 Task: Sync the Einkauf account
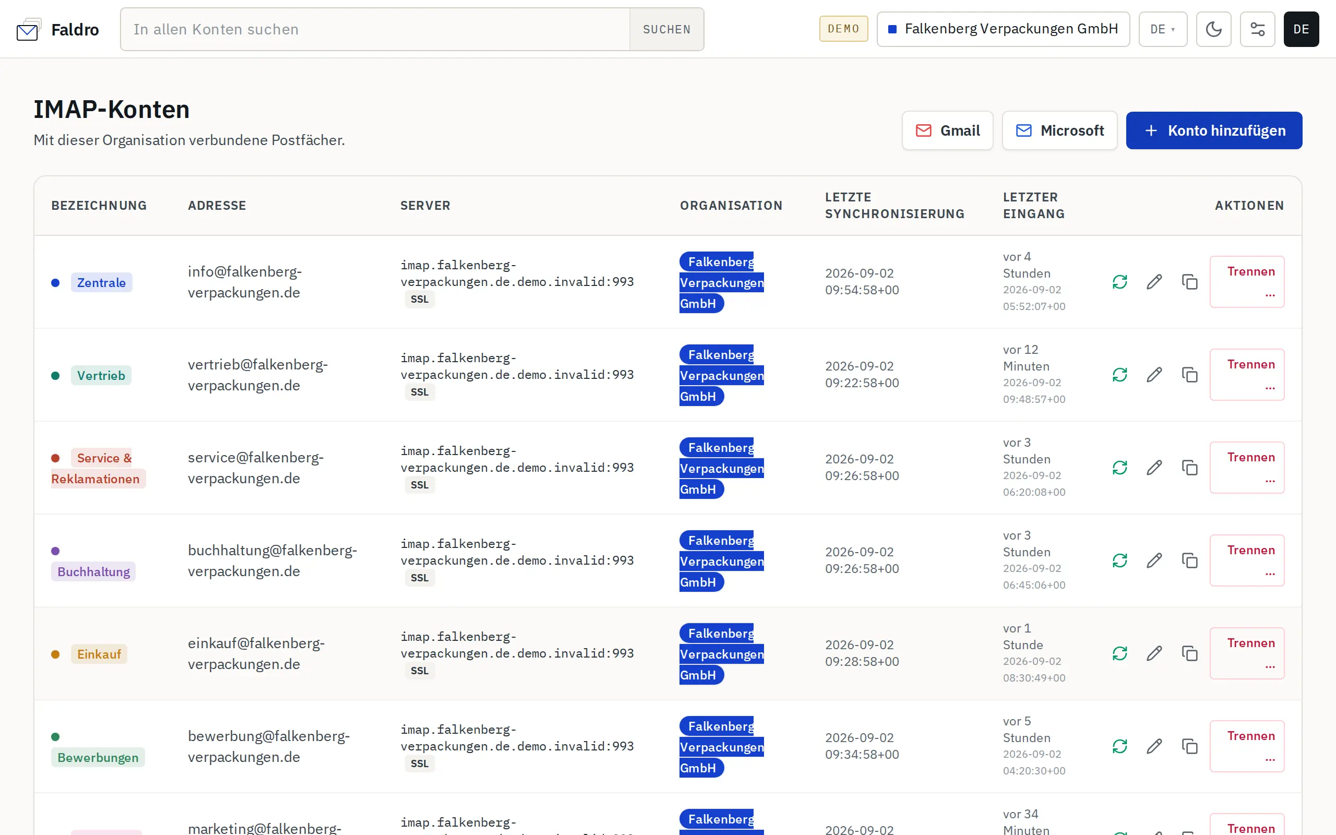pos(1119,653)
